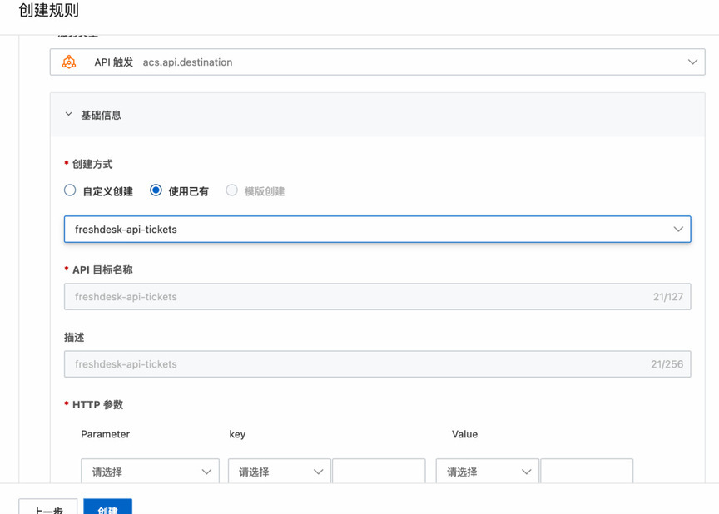The height and width of the screenshot is (514, 719).
Task: Click the freshdesk-api-tickets dropdown arrow icon
Action: coord(678,229)
